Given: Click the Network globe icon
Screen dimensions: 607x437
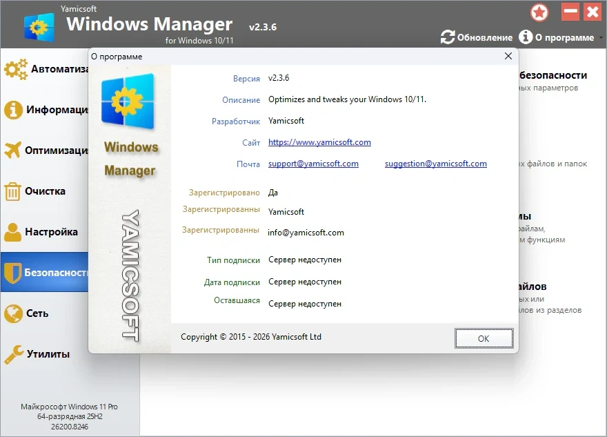Looking at the screenshot, I should point(13,313).
